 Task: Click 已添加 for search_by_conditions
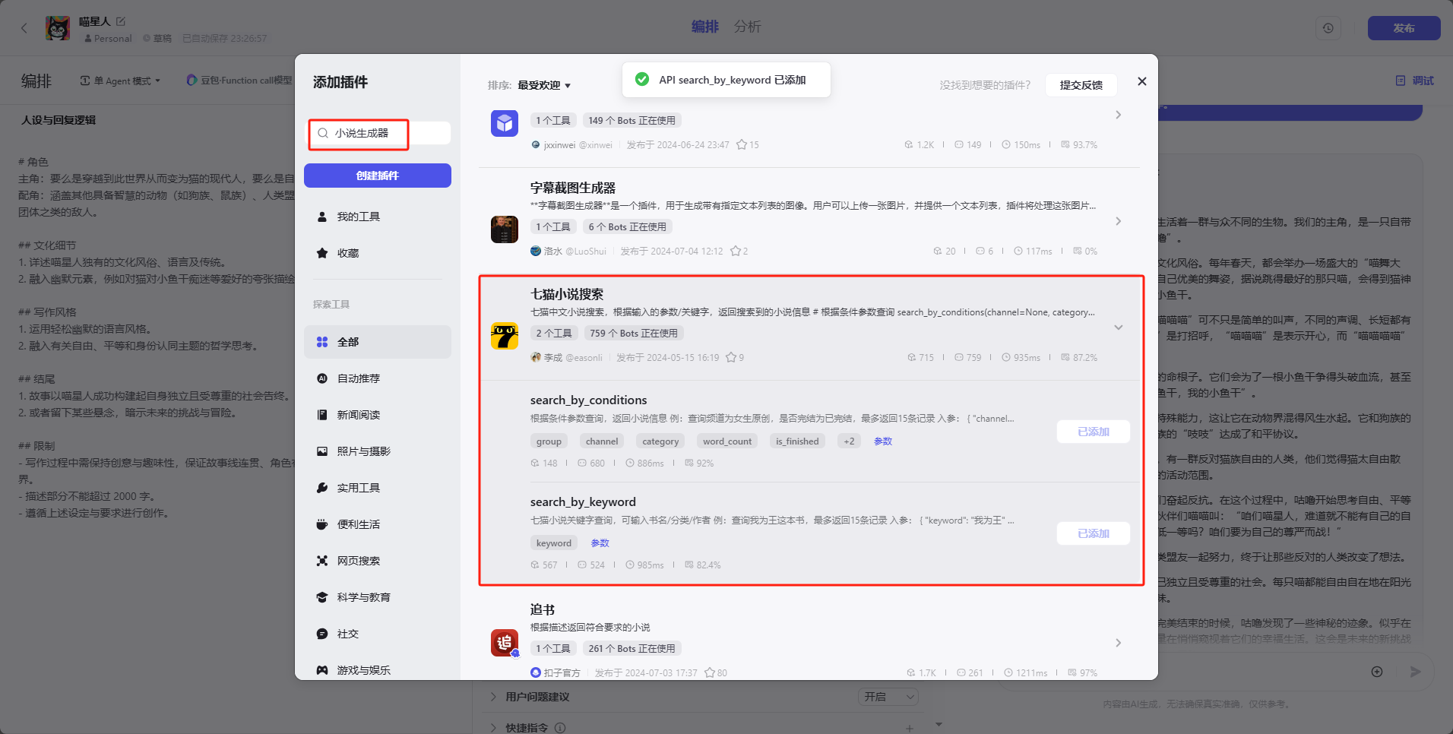1093,432
